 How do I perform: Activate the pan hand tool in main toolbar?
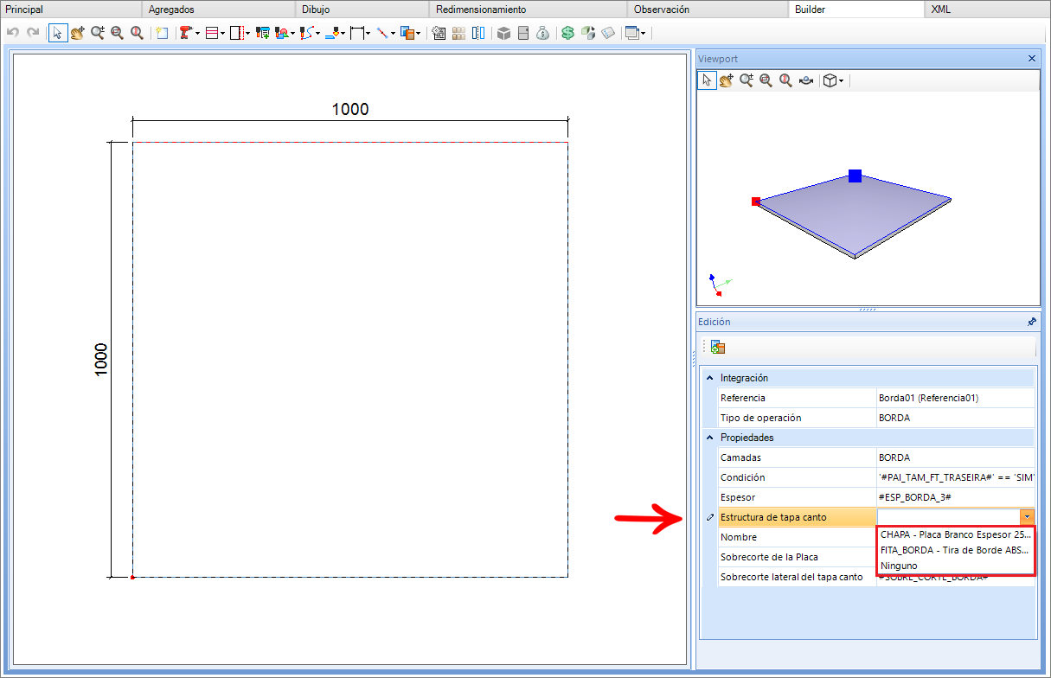click(78, 33)
